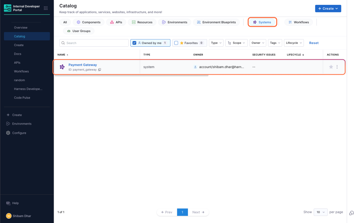Screen dimensions: 356x223
Task: Click the Help icon in sidebar
Action: click(8, 203)
